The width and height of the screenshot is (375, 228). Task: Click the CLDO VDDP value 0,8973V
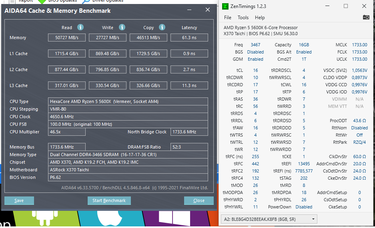(x=359, y=77)
